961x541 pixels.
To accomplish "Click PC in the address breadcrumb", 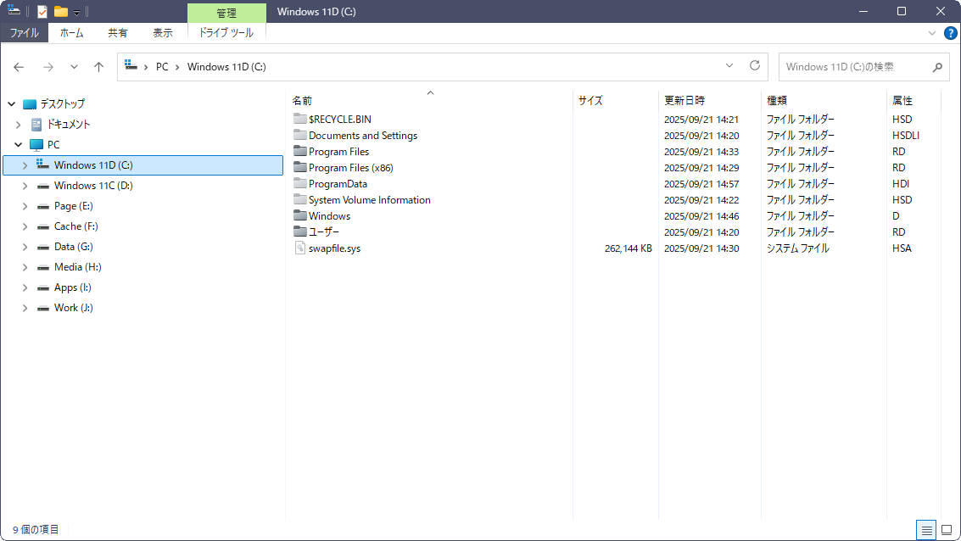I will click(162, 67).
